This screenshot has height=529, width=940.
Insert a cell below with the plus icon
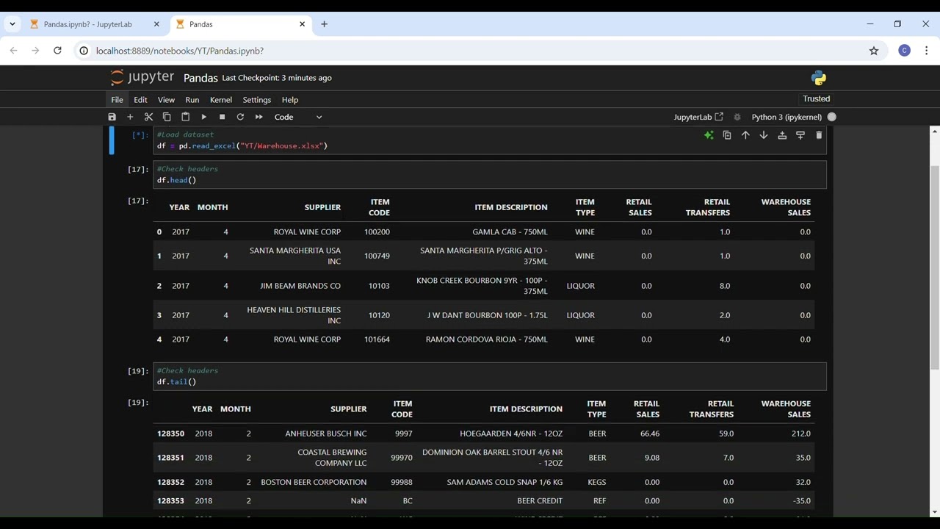point(130,117)
